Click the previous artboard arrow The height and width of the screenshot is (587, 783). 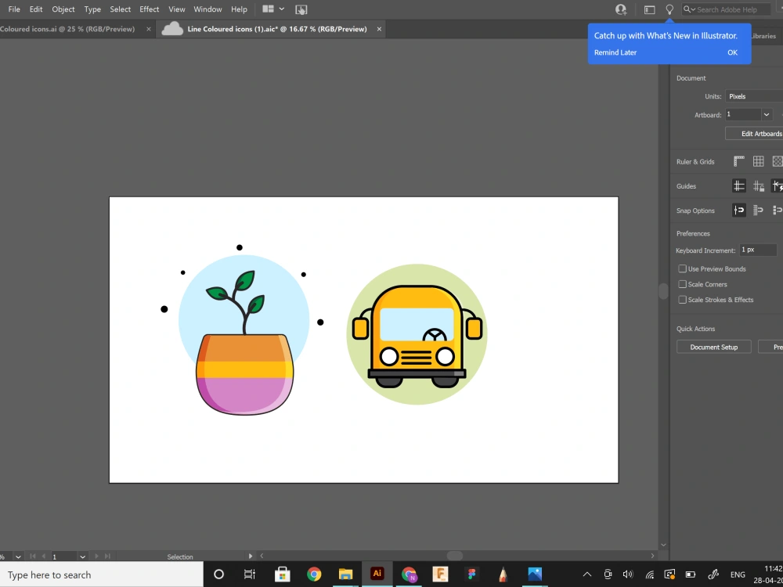tap(43, 556)
